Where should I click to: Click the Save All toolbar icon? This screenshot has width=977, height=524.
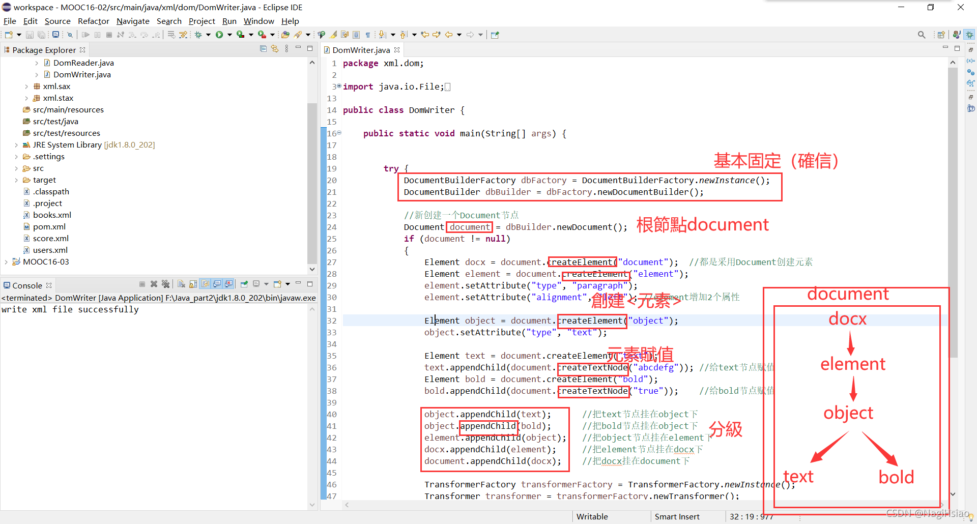coord(42,35)
